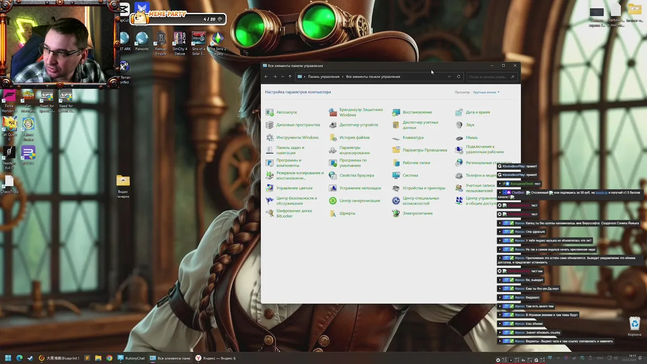Select The Sims 2 Legacy shortcut
The height and width of the screenshot is (364, 647).
218,43
